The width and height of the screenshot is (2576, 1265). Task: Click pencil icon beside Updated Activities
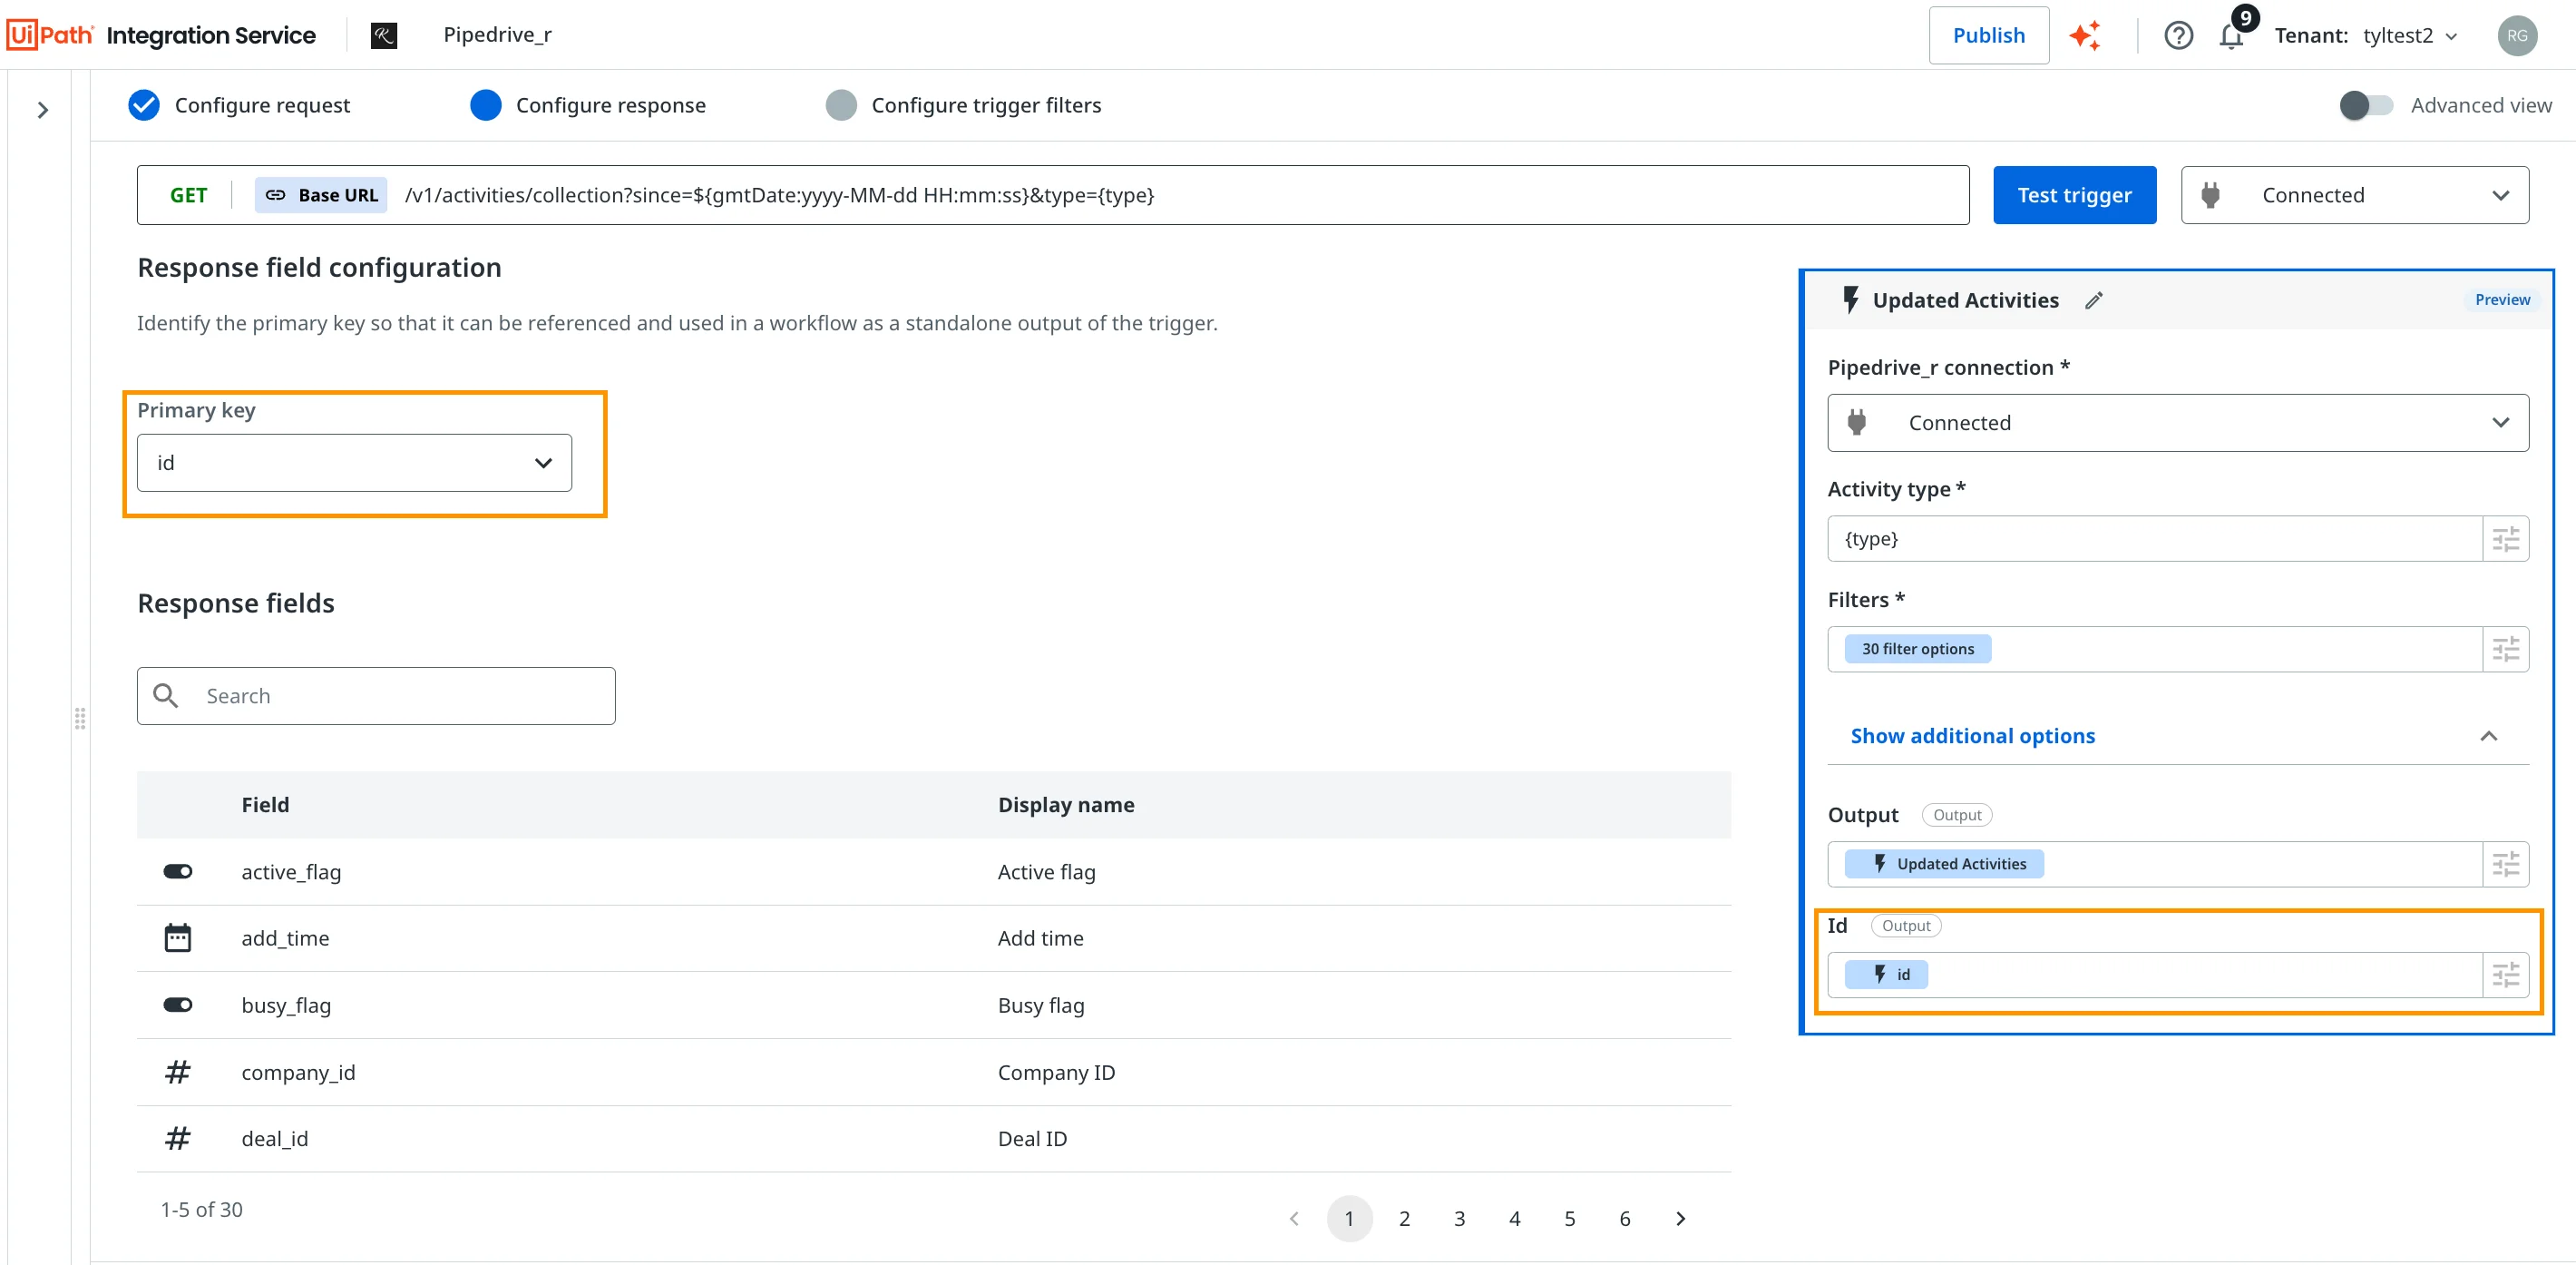[2094, 300]
